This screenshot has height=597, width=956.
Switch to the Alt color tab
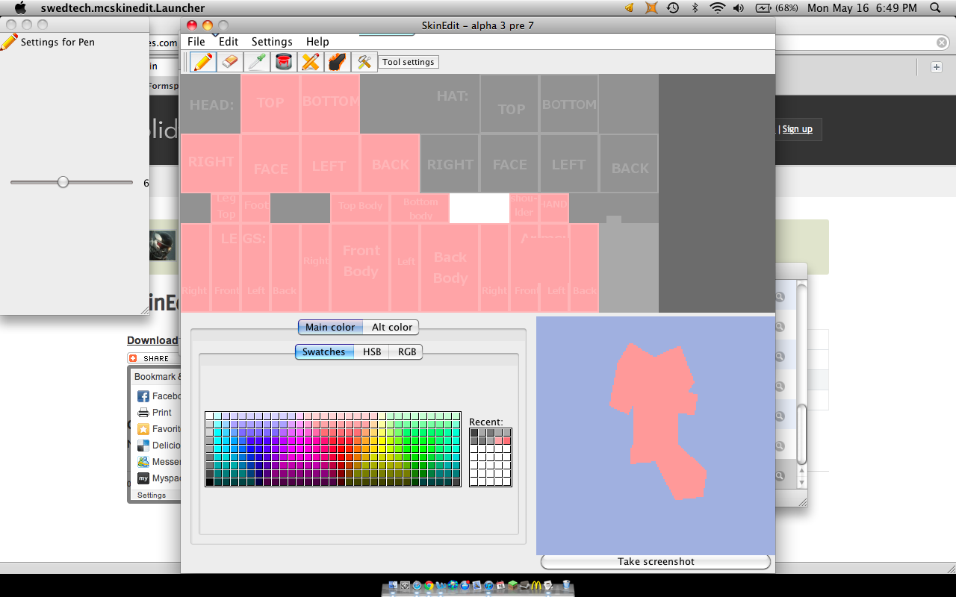click(x=391, y=327)
